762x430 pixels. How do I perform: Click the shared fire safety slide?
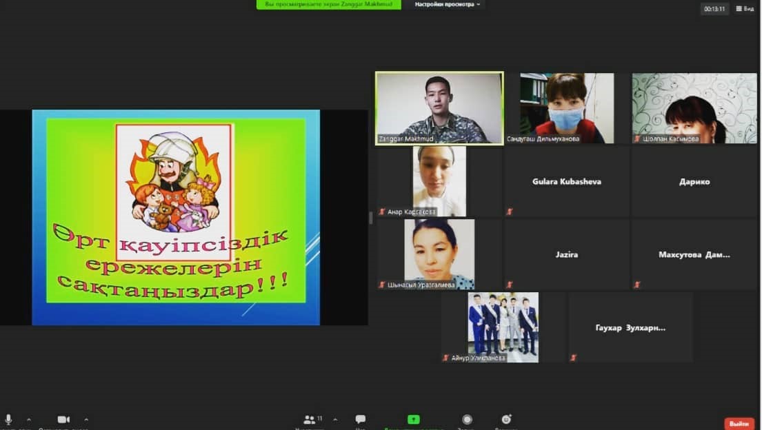coord(176,217)
